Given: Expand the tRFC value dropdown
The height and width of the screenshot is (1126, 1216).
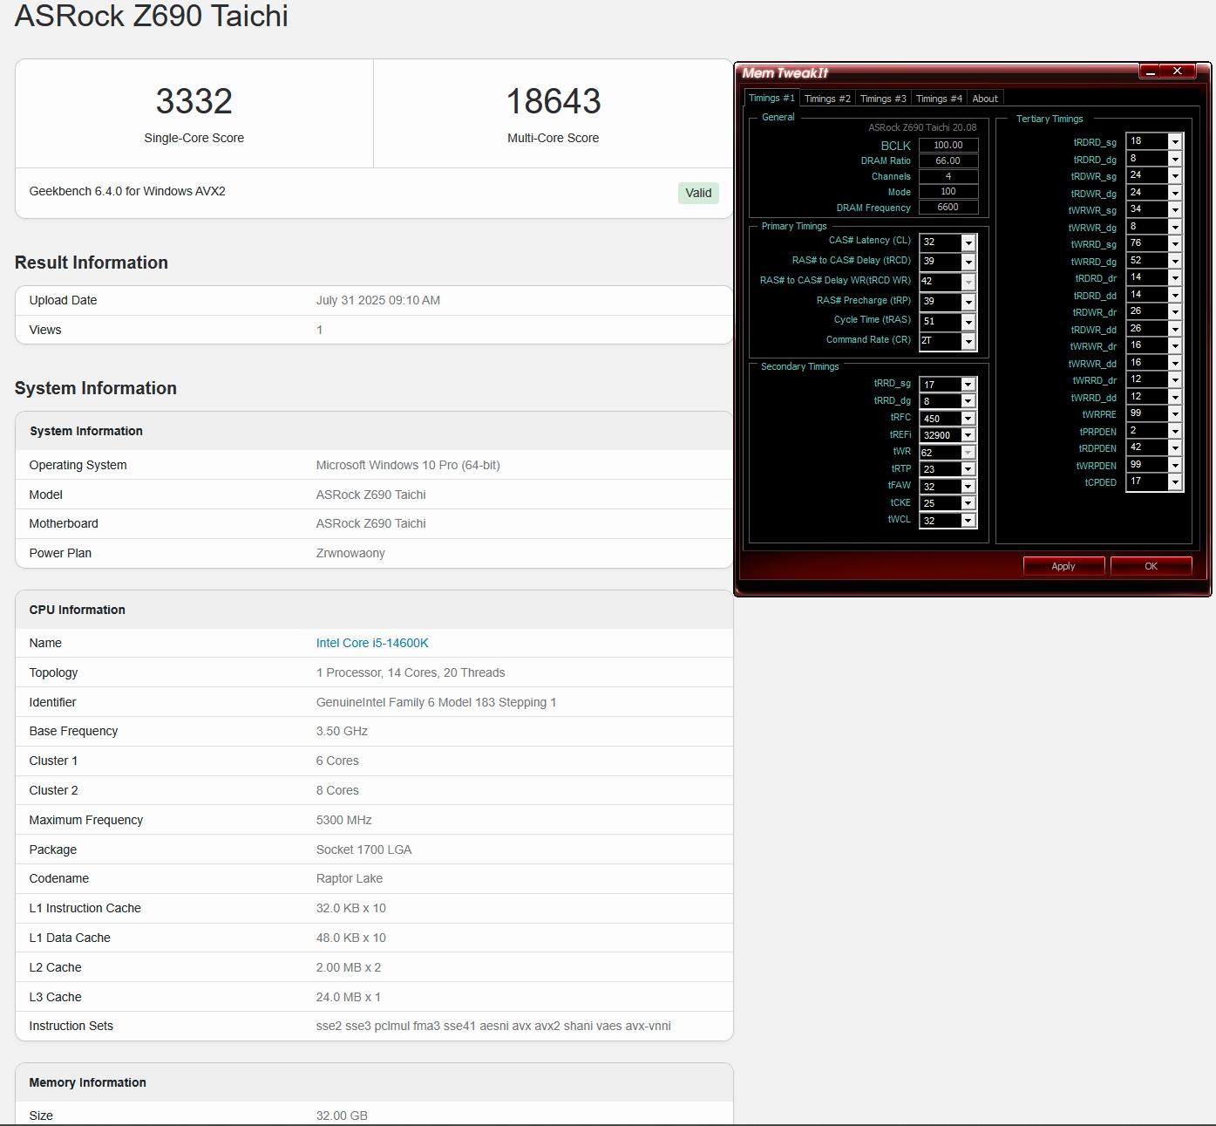Looking at the screenshot, I should coord(968,419).
